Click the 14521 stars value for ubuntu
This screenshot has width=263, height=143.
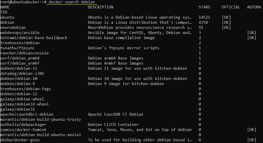coord(204,18)
